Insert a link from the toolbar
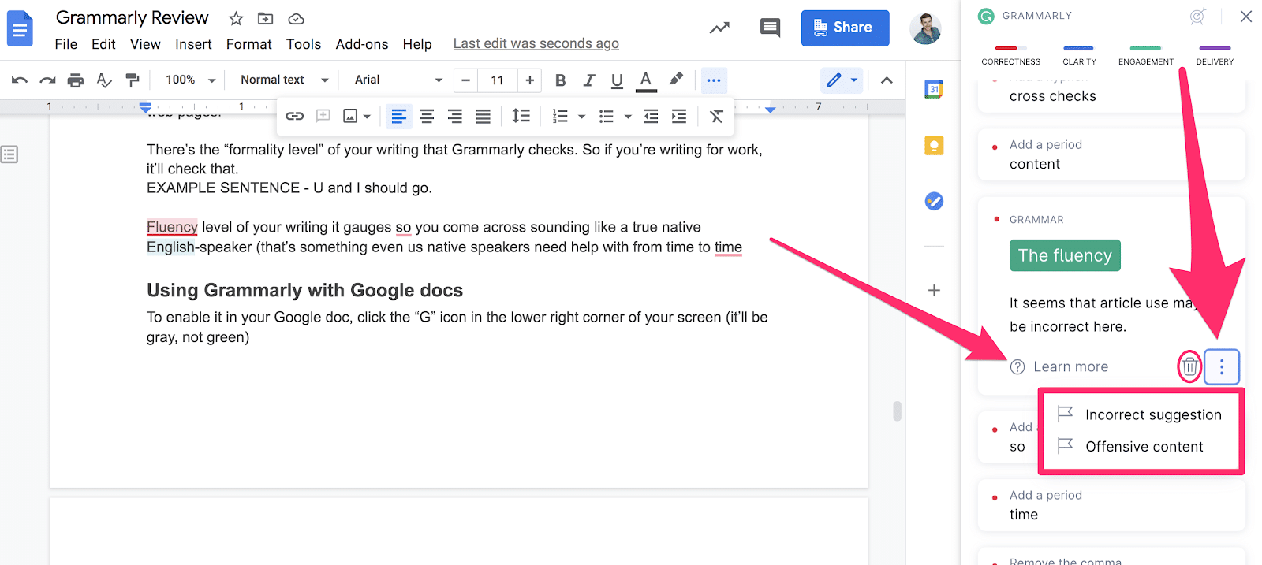The width and height of the screenshot is (1262, 565). [295, 117]
